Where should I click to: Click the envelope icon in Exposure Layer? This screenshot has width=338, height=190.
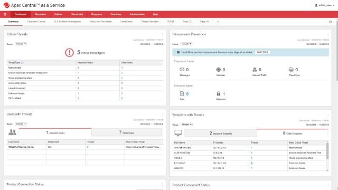click(182, 69)
